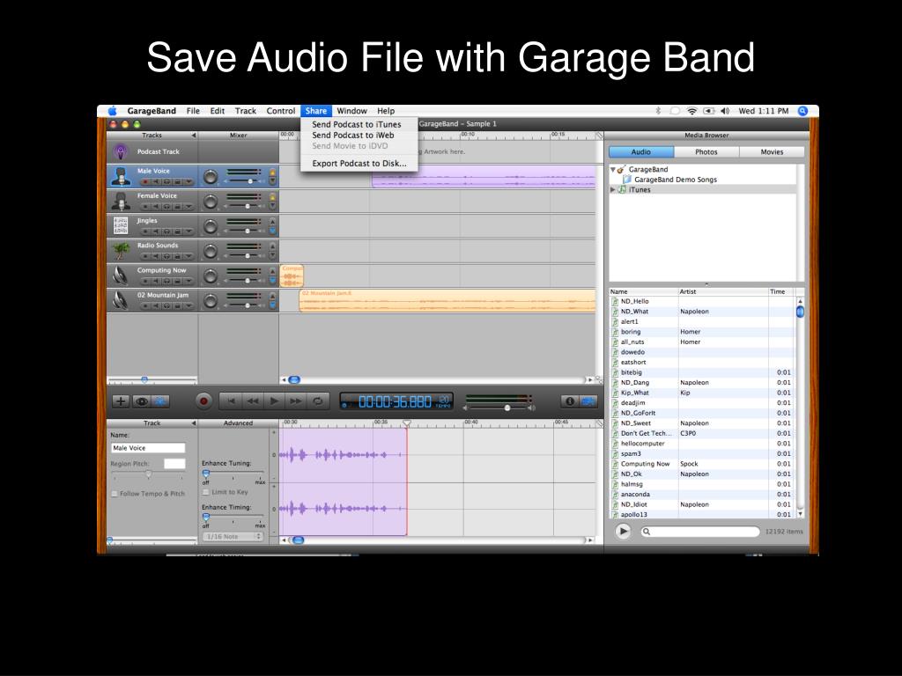Click the Computing Now speaker icon
Screen dimensions: 902x676
point(120,276)
